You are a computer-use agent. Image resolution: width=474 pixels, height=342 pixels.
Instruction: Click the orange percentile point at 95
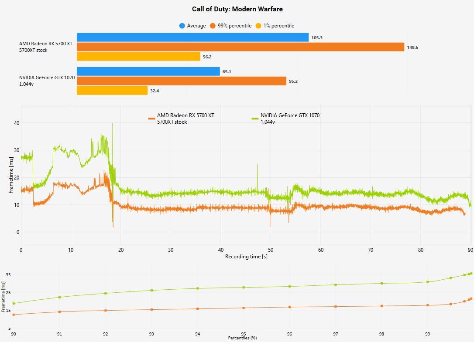[244, 308]
